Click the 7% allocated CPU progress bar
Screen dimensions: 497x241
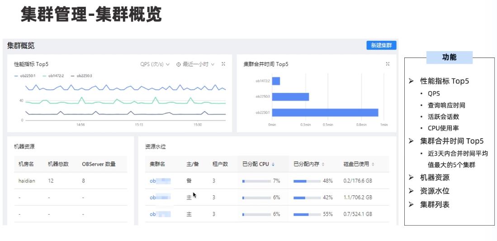[256, 181]
